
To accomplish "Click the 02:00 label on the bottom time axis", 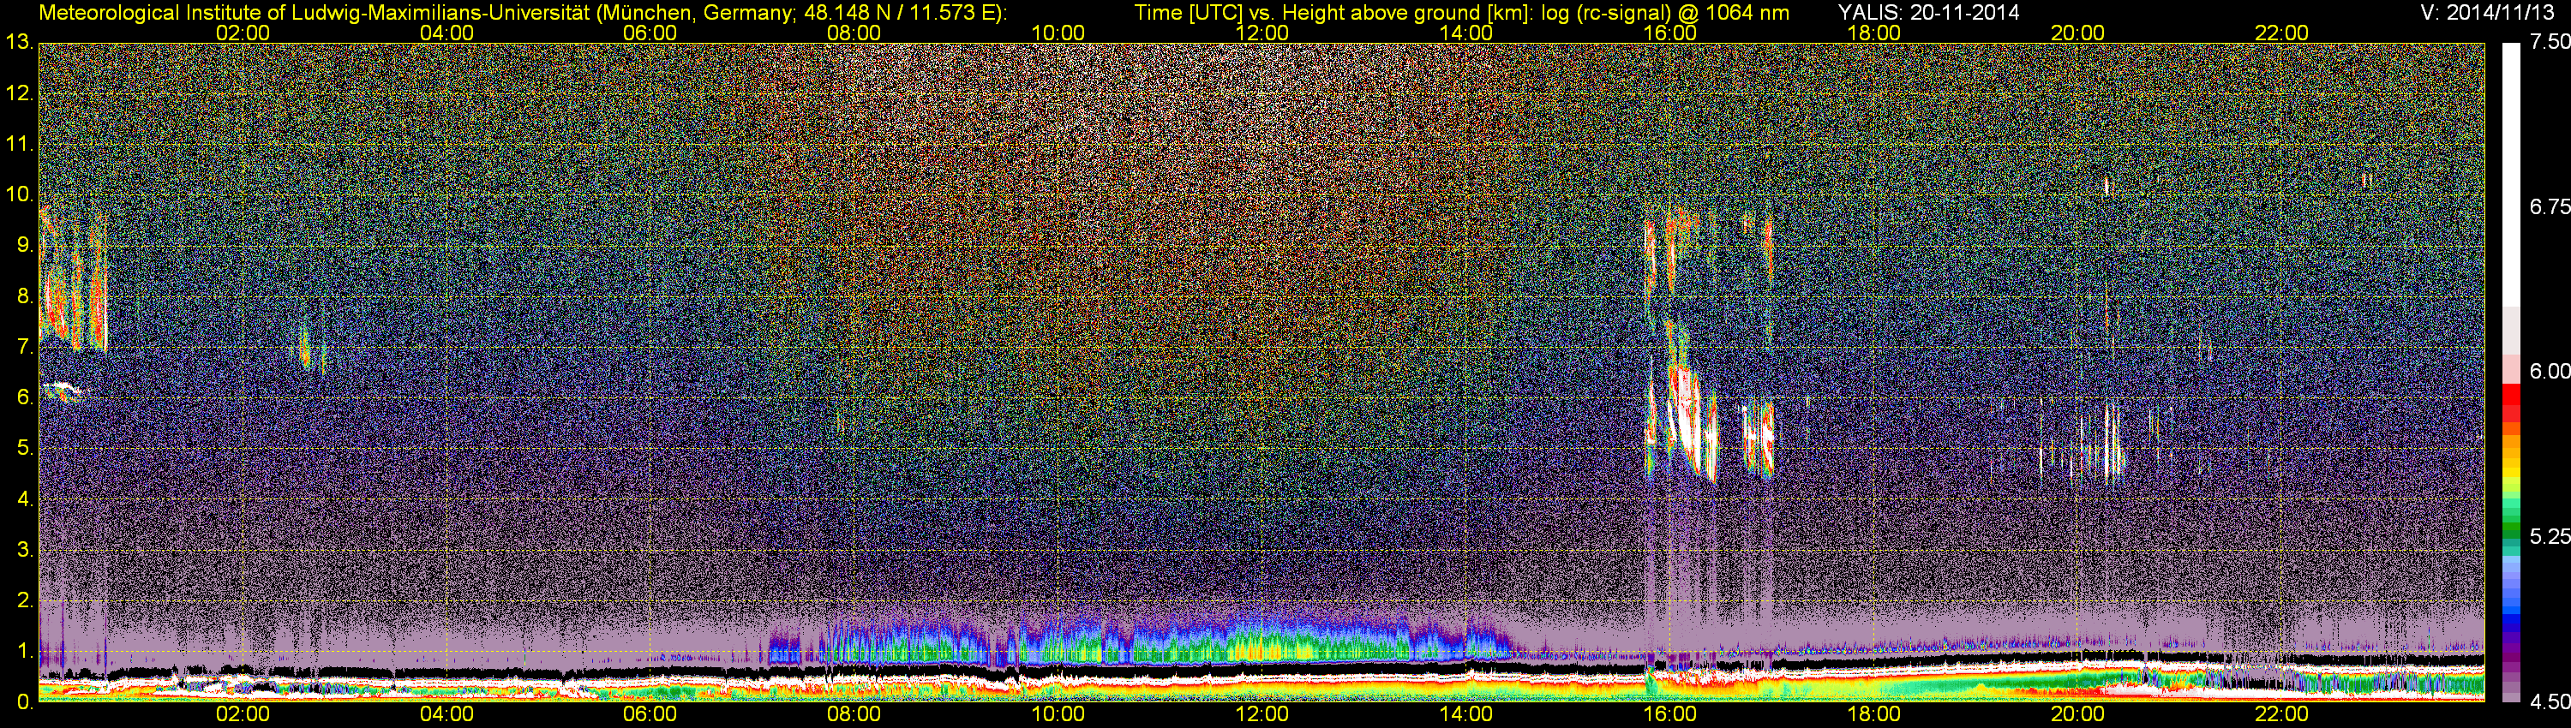I will point(243,715).
